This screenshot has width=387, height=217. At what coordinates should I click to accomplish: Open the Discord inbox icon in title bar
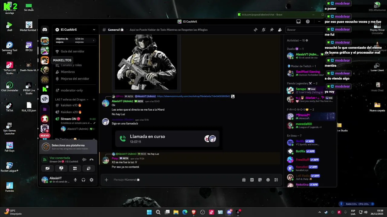(298, 21)
